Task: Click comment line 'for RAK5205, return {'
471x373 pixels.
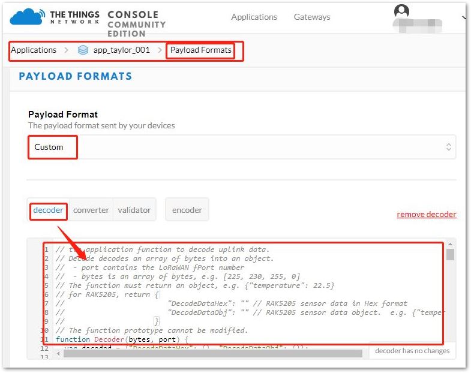Action: 107,294
